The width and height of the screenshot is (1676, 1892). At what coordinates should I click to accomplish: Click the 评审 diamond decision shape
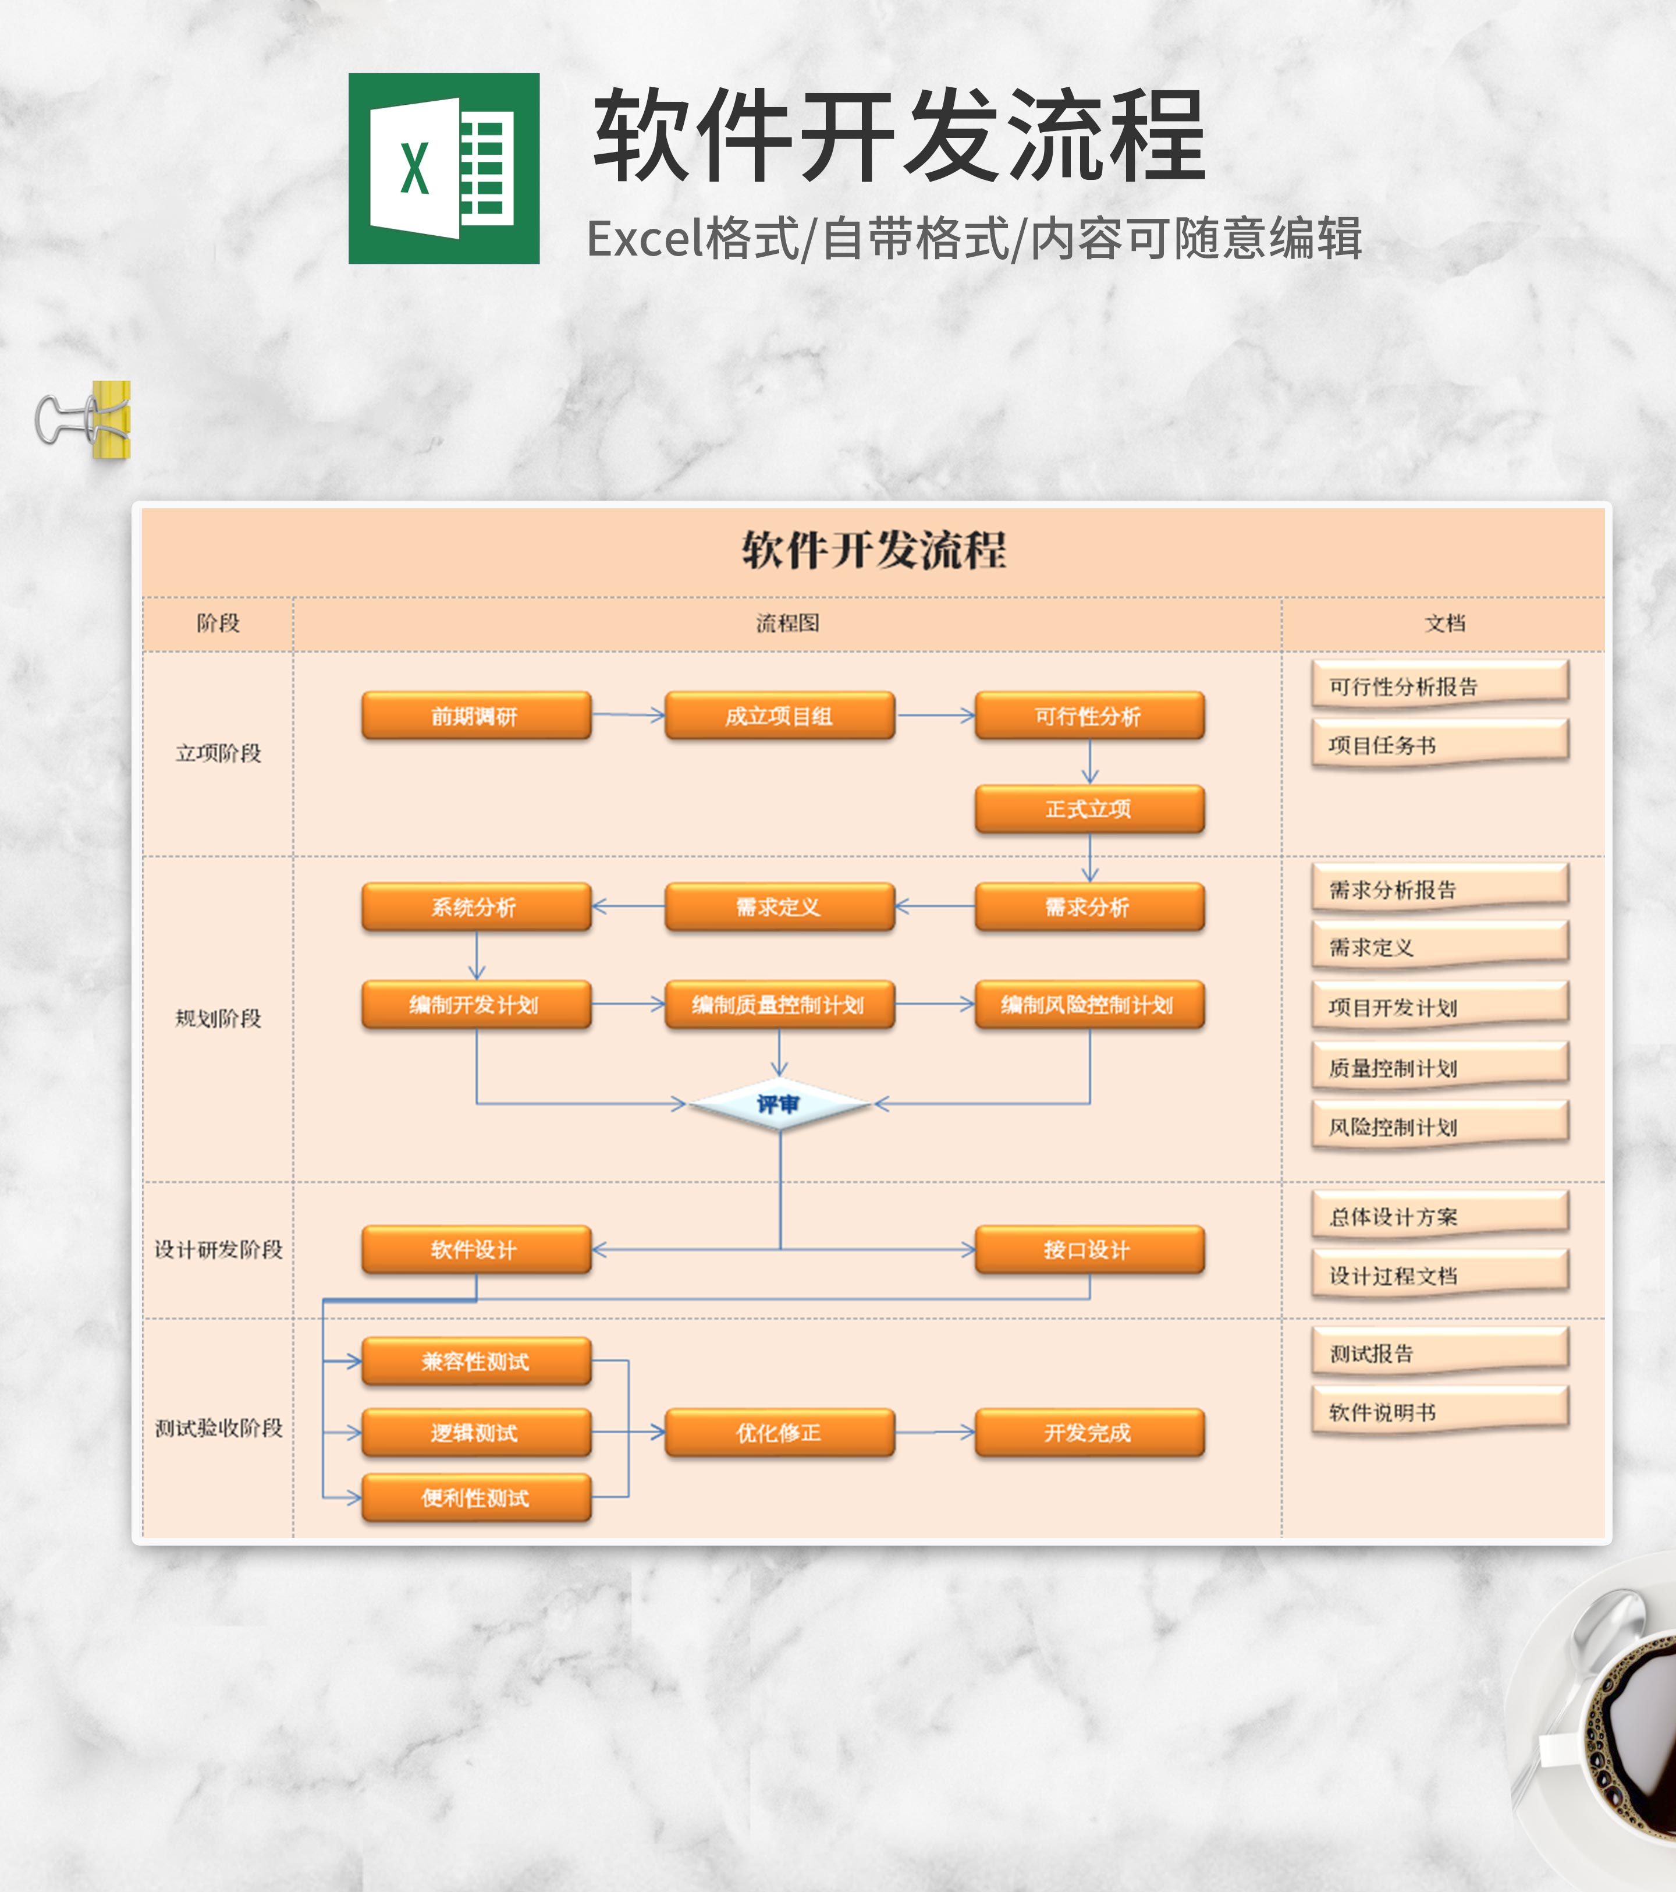click(x=779, y=1103)
